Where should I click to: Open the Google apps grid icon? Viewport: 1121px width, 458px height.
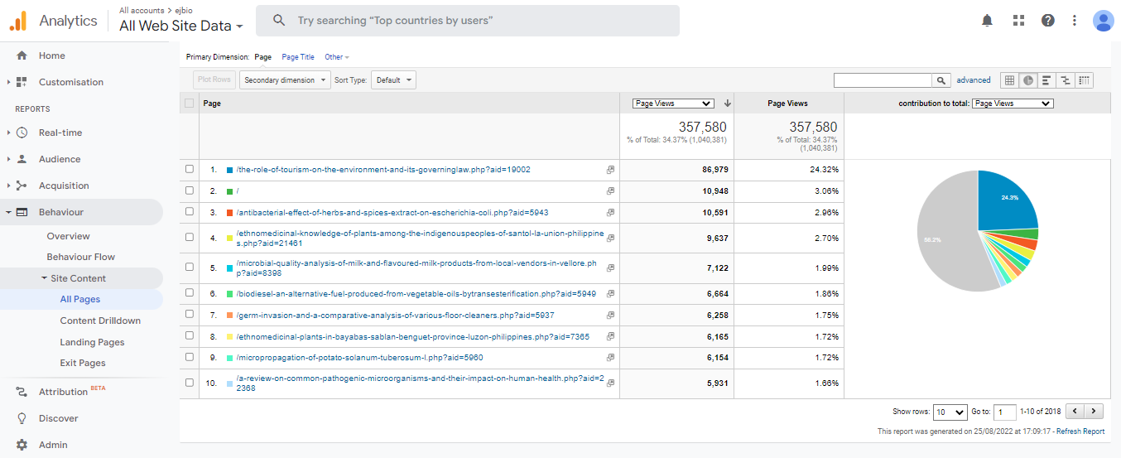coord(1018,21)
